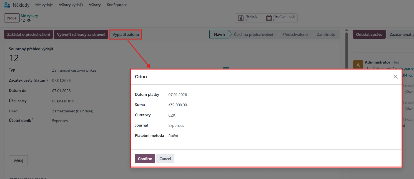Confirm the advance payment dialog

[x=145, y=159]
